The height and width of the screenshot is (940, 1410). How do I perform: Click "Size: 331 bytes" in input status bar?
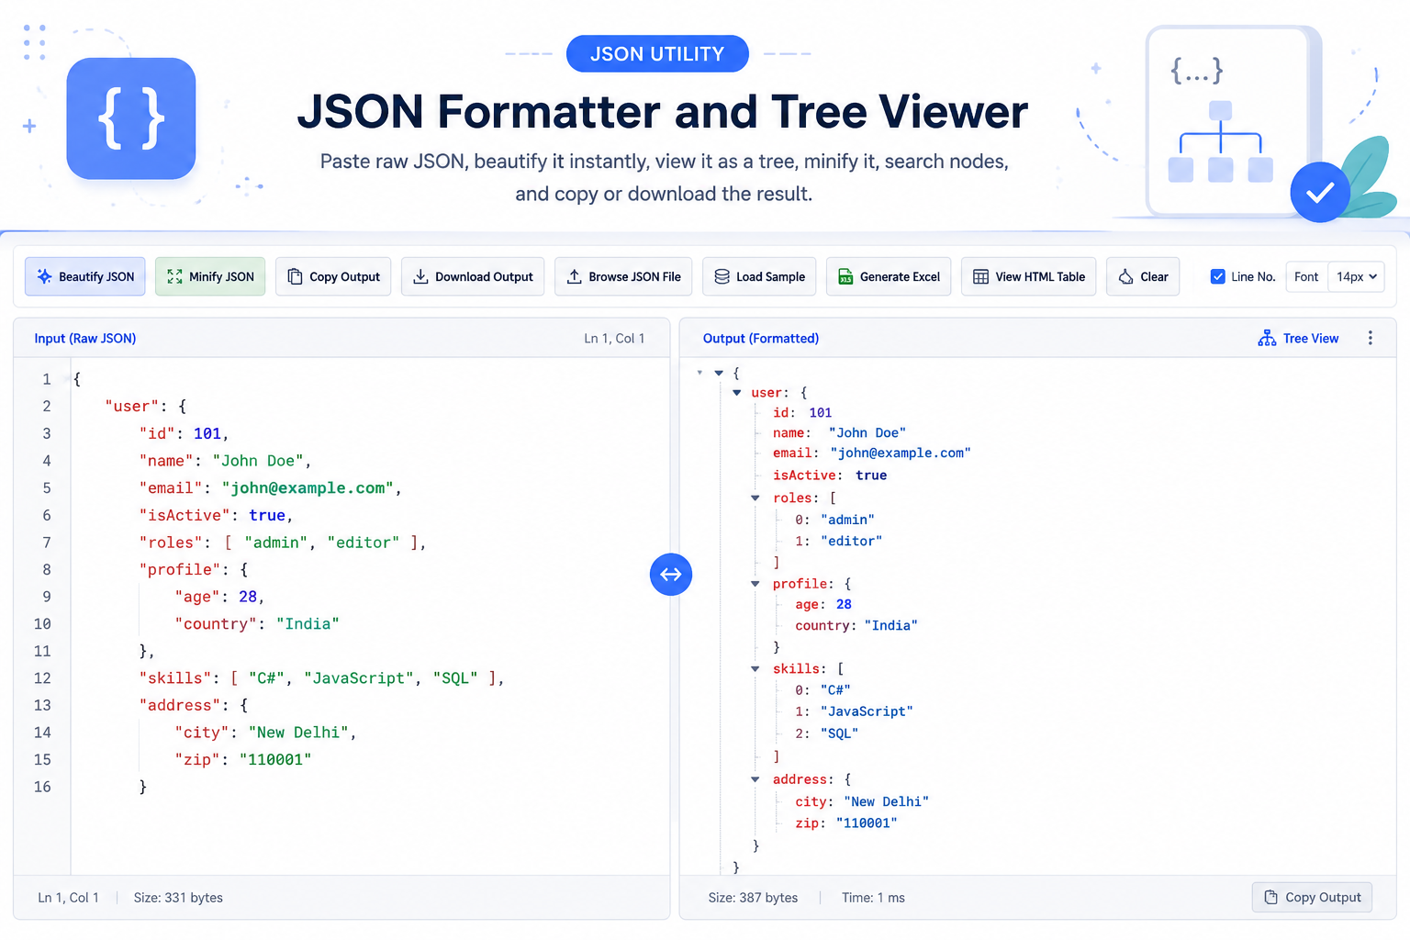(x=178, y=898)
